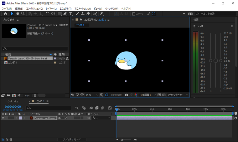Open the ウィンドウ(W) menu

pyautogui.click(x=112, y=9)
